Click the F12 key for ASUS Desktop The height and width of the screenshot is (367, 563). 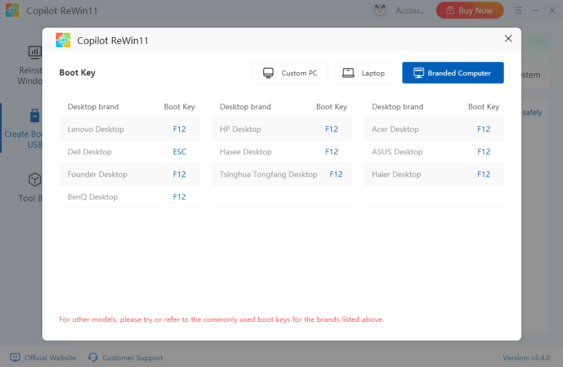pos(484,152)
